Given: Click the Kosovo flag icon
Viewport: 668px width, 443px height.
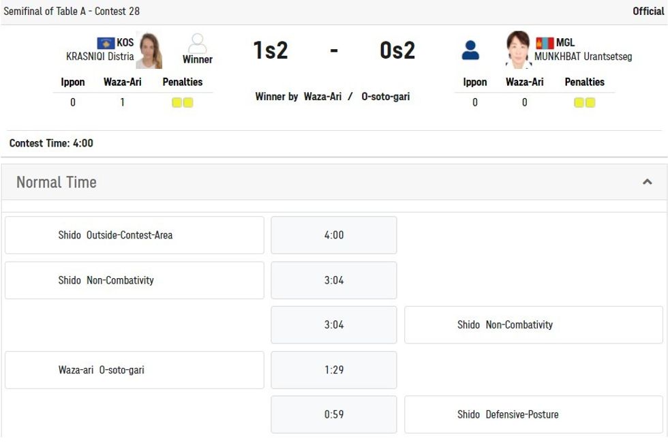Looking at the screenshot, I should 106,43.
